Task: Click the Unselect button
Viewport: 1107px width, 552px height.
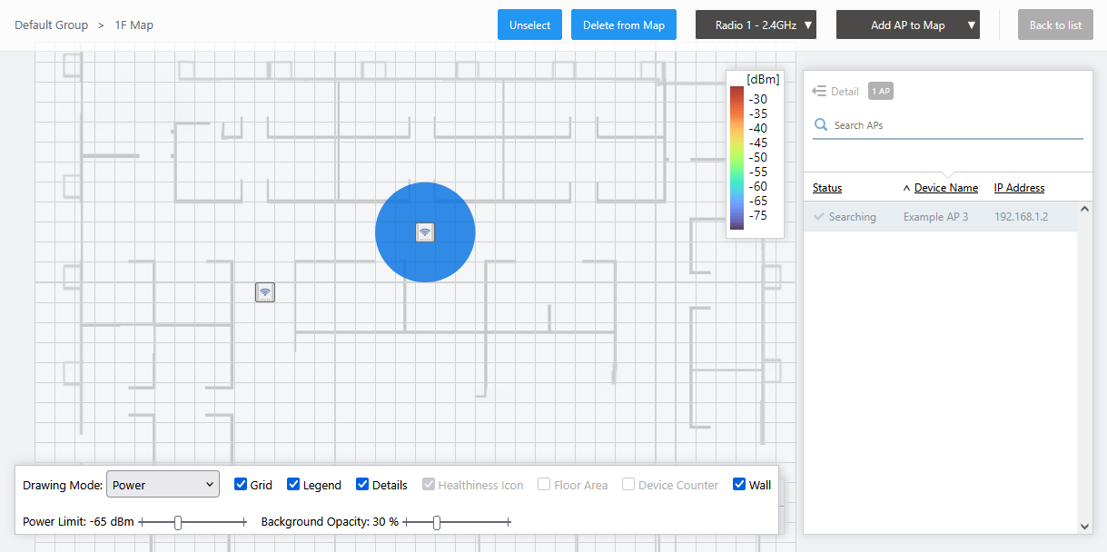Action: click(529, 25)
